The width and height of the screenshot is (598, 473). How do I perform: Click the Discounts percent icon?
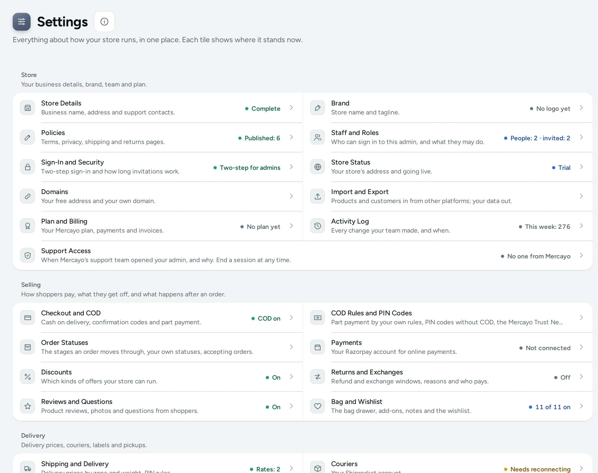27,377
